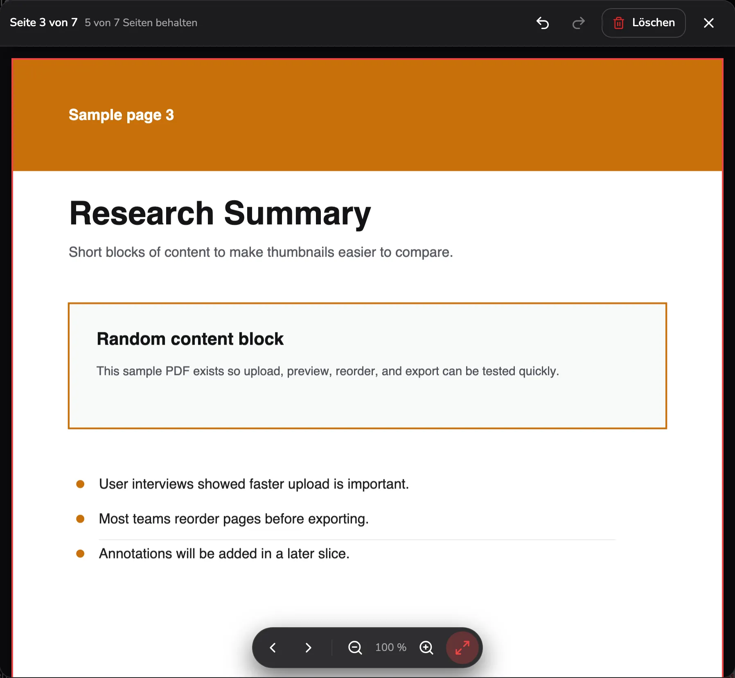Click the 'Seite 3 von 7' label
The height and width of the screenshot is (678, 735).
pos(44,23)
